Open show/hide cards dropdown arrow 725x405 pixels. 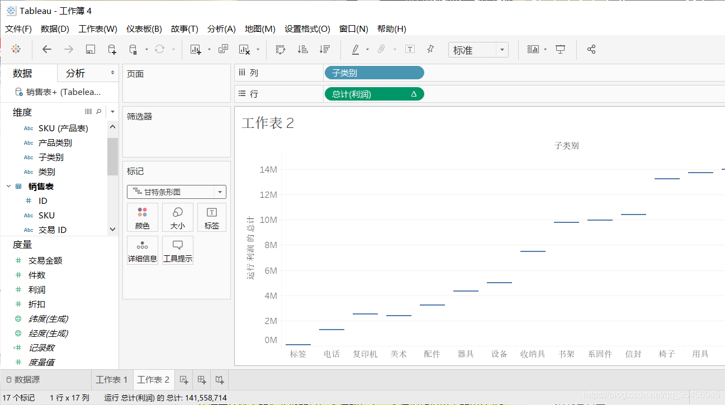(x=545, y=49)
